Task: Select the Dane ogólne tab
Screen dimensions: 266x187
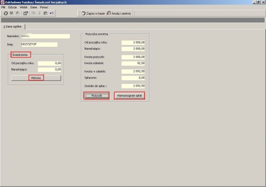Action: [x=12, y=27]
